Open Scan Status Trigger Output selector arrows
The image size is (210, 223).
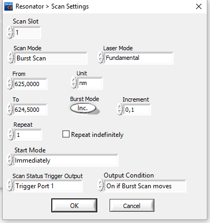tap(10, 186)
